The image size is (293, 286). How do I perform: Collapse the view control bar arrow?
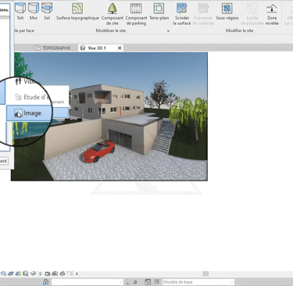(77, 273)
